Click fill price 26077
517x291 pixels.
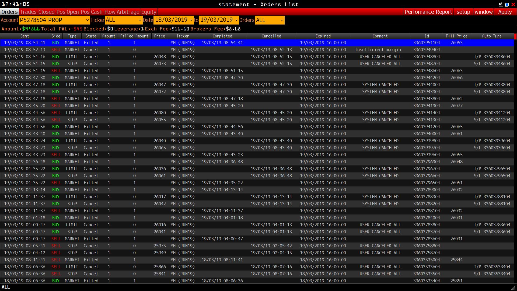click(x=456, y=106)
